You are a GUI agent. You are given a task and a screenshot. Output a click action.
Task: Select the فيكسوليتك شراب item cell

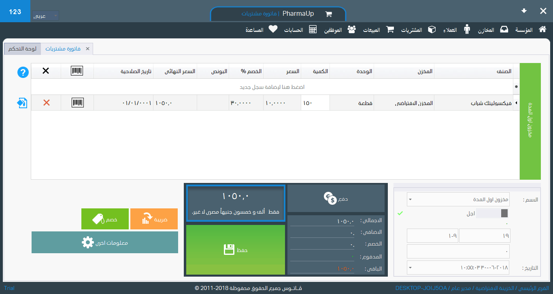[x=473, y=103]
